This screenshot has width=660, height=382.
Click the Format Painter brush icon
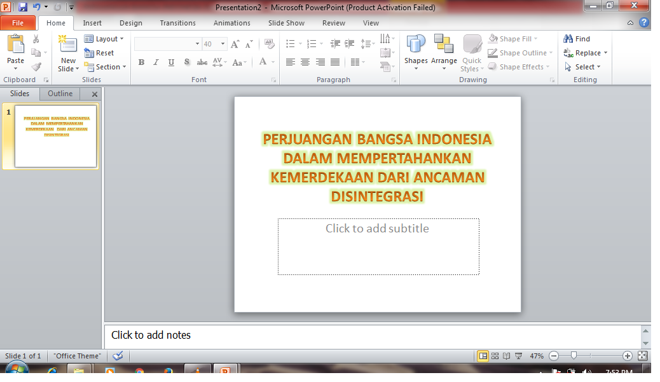pyautogui.click(x=36, y=66)
